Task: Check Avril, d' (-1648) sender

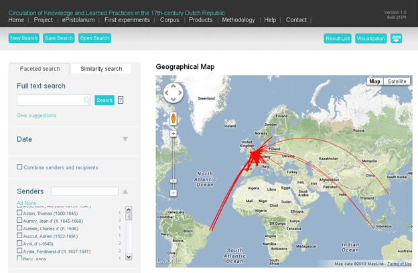Action: tap(19, 243)
